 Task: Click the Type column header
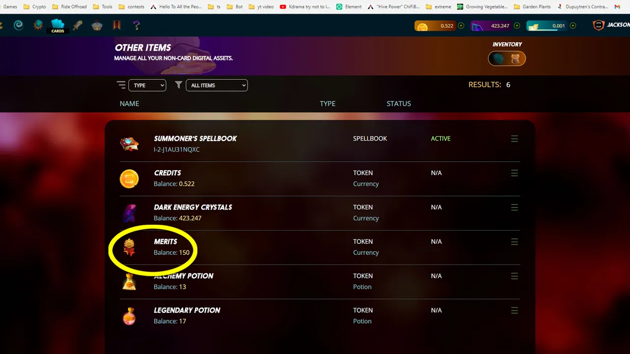(327, 104)
